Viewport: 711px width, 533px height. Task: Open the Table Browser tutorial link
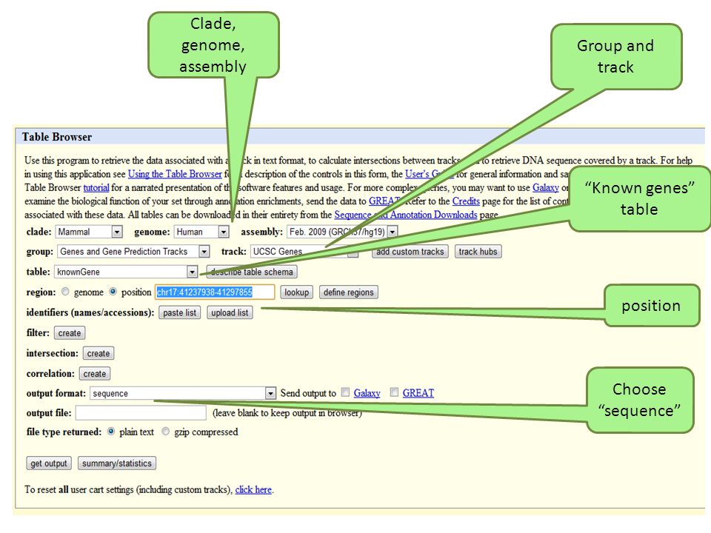(x=96, y=187)
